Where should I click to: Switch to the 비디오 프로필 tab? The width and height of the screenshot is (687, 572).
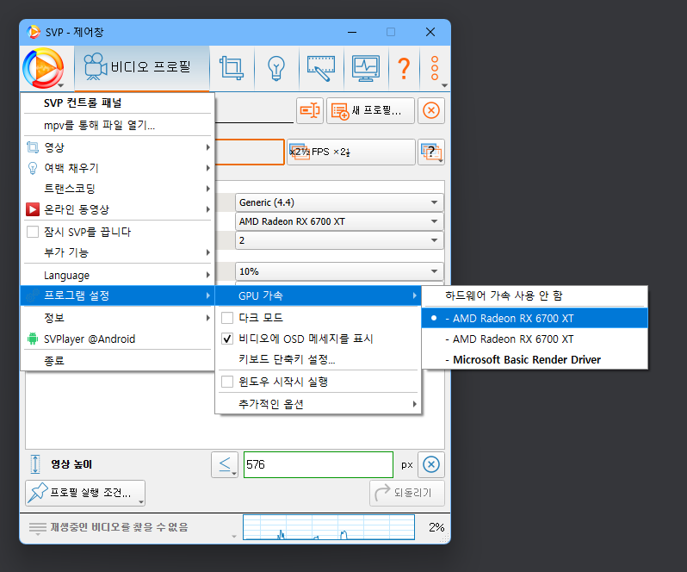click(141, 67)
